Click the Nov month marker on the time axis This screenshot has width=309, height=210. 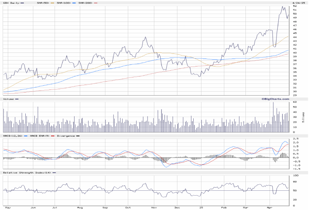click(154, 208)
